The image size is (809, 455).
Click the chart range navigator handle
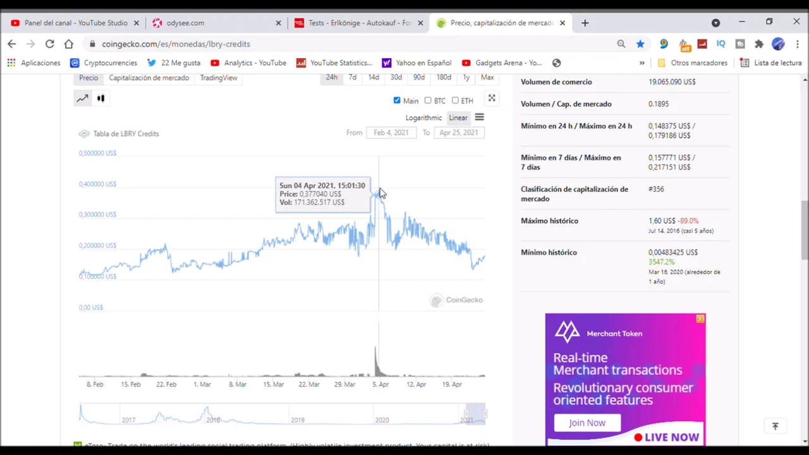[x=475, y=413]
